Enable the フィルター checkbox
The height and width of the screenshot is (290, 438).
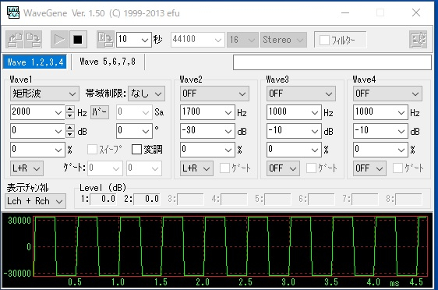324,40
